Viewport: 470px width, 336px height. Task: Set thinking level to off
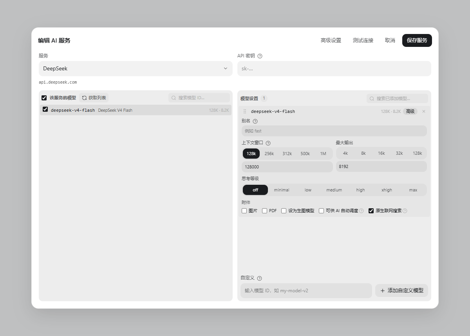click(x=255, y=190)
